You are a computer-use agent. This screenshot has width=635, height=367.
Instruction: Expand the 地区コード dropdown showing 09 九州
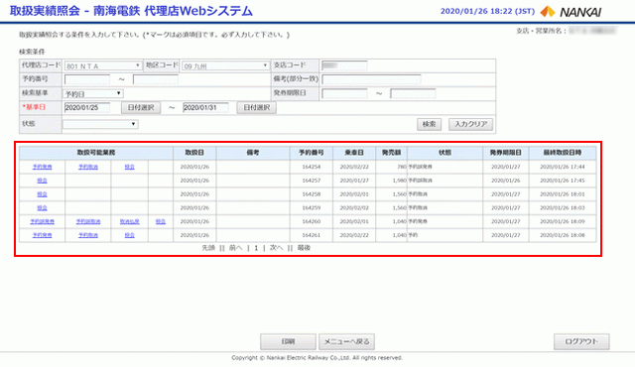tap(225, 65)
